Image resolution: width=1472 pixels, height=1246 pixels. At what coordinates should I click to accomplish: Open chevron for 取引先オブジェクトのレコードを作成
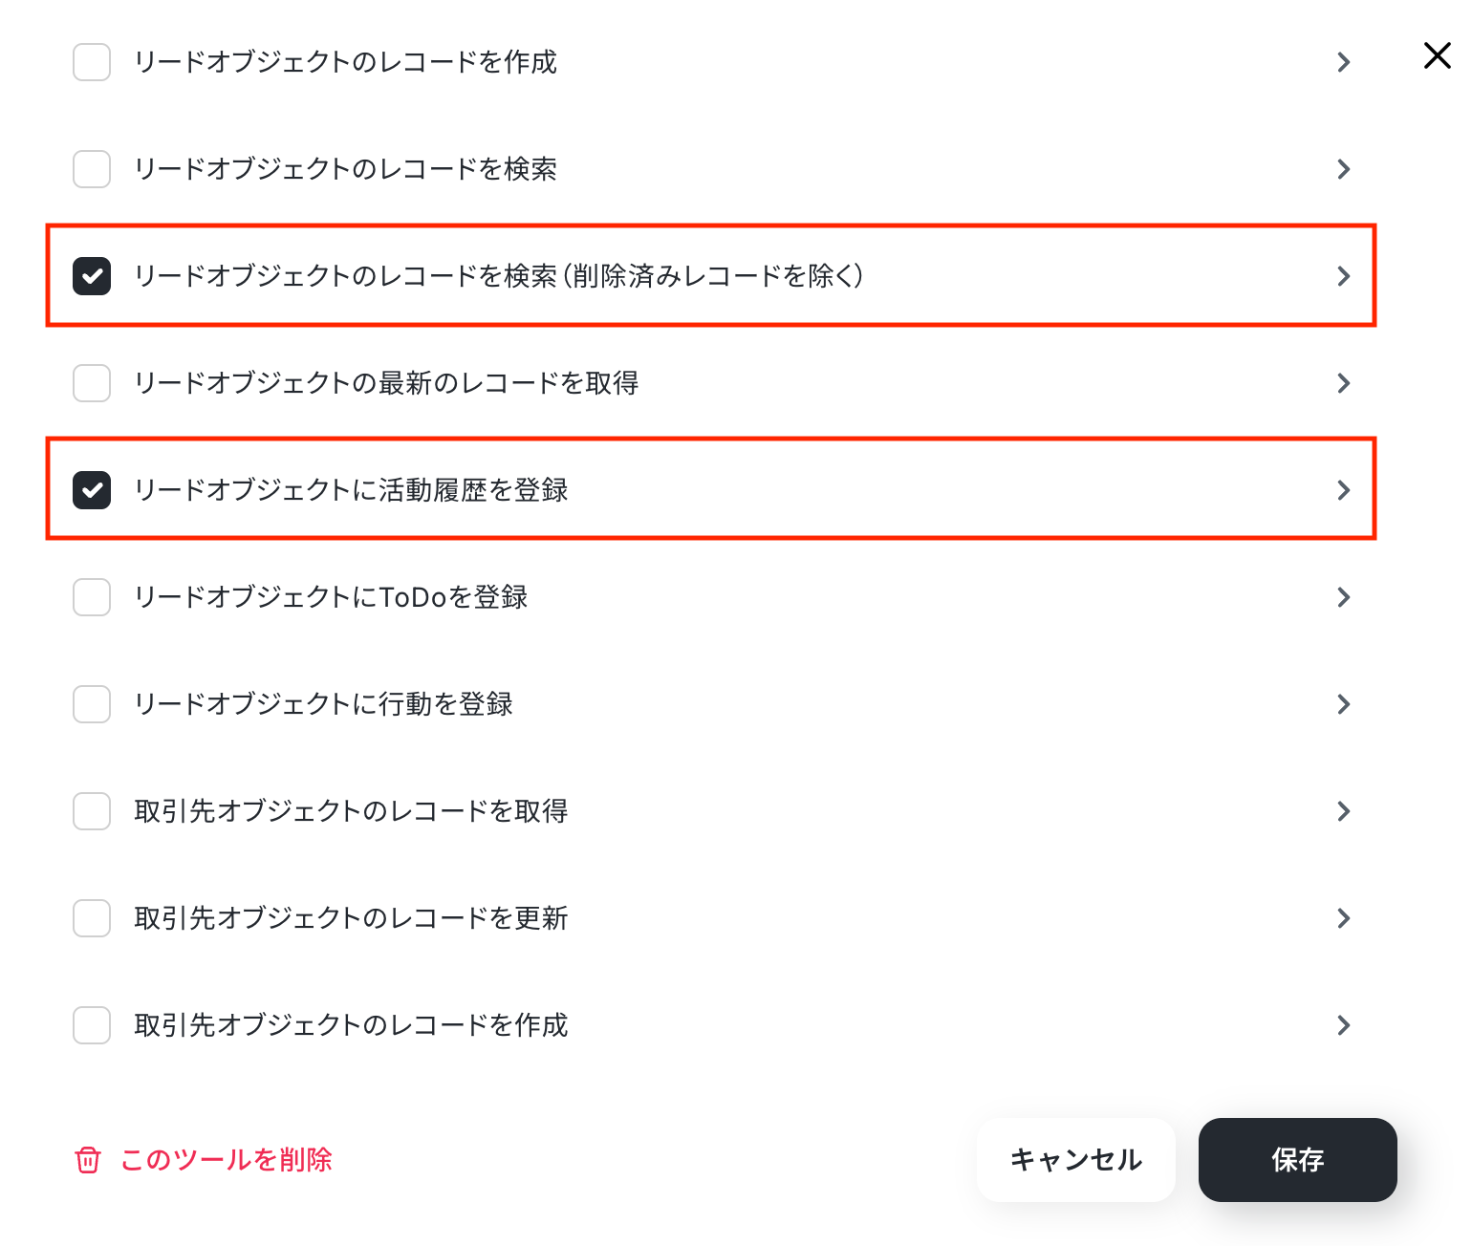(x=1344, y=1025)
